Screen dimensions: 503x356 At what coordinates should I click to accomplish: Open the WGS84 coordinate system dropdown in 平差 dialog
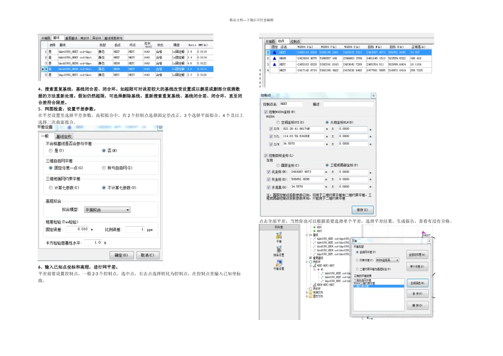click(388, 260)
